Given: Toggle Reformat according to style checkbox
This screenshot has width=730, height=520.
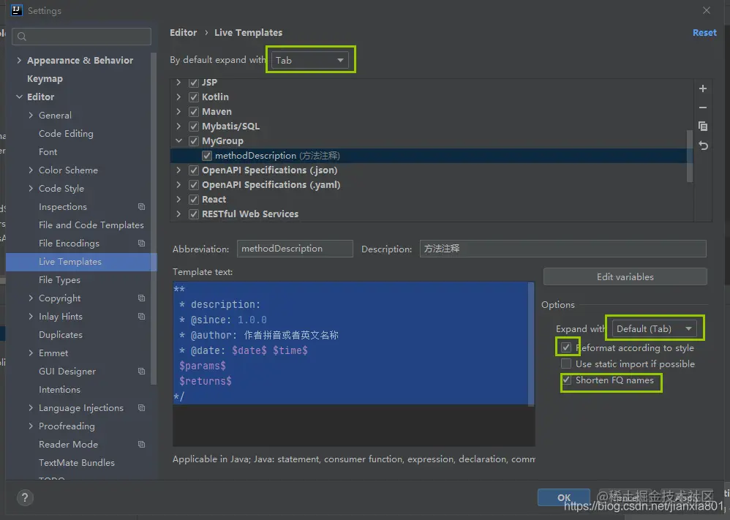Looking at the screenshot, I should click(566, 347).
